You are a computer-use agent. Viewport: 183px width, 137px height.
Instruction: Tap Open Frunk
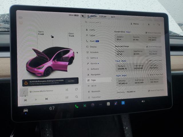(x=41, y=33)
